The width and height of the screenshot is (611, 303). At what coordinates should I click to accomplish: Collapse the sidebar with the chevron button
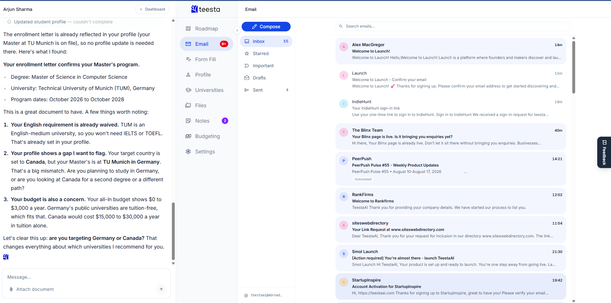[237, 30]
